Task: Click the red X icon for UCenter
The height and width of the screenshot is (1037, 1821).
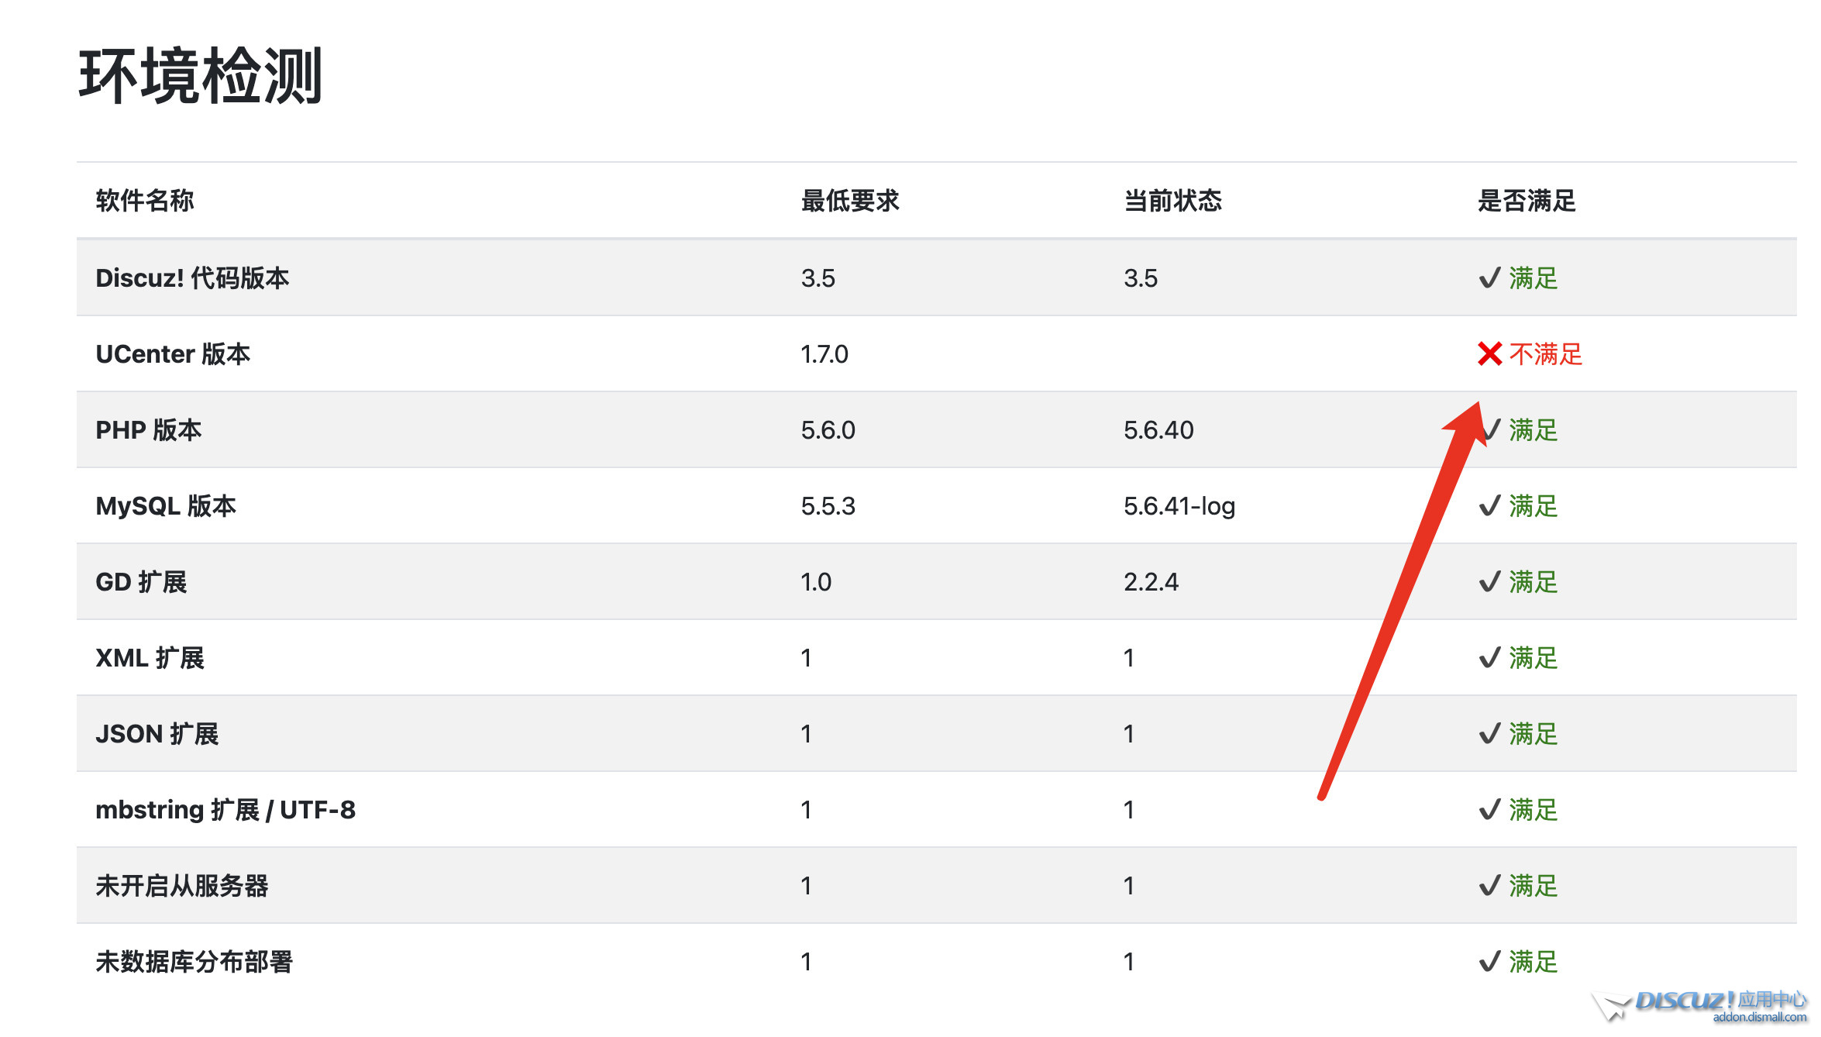Action: 1489,354
